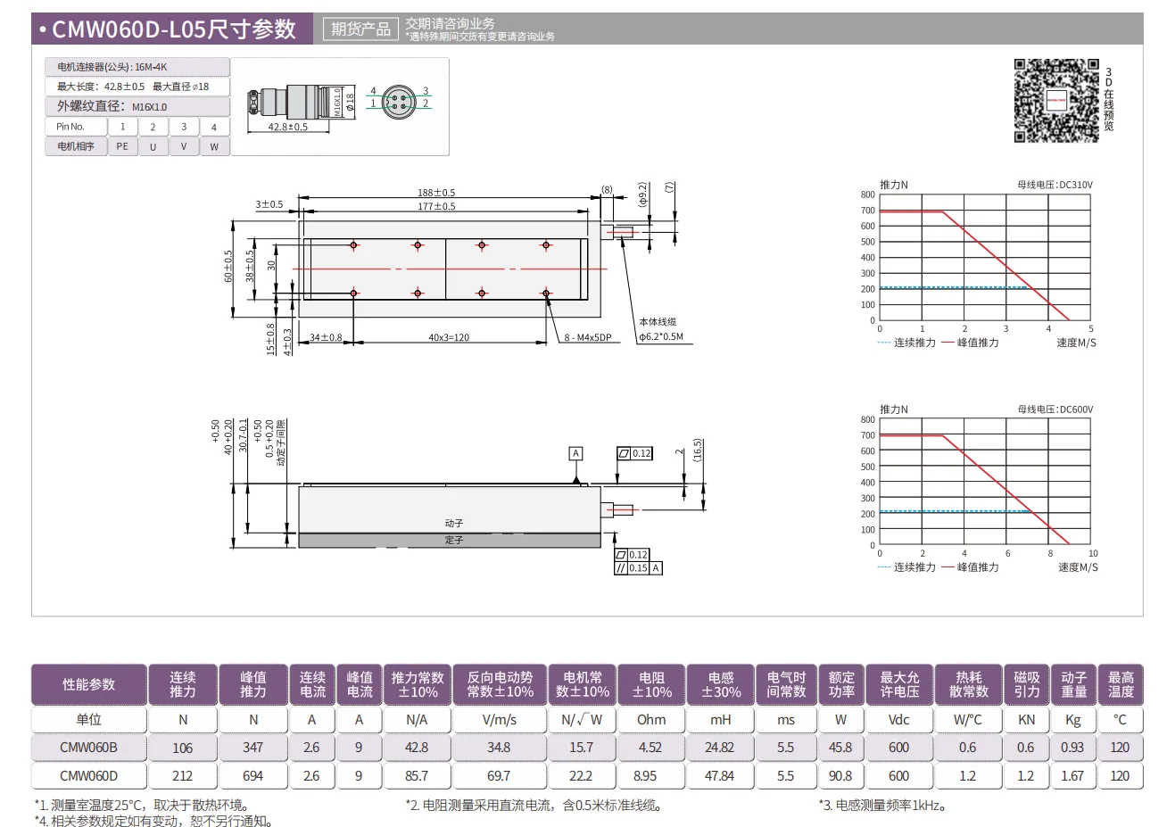Click the 电机连接器(公头): 16M-4K row

137,67
